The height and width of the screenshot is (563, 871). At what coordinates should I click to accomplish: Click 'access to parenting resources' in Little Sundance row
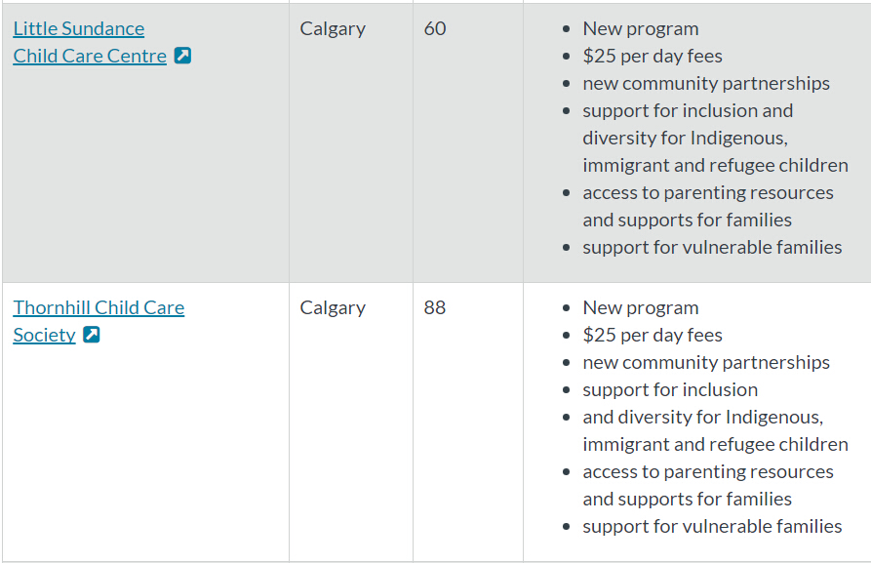708,193
